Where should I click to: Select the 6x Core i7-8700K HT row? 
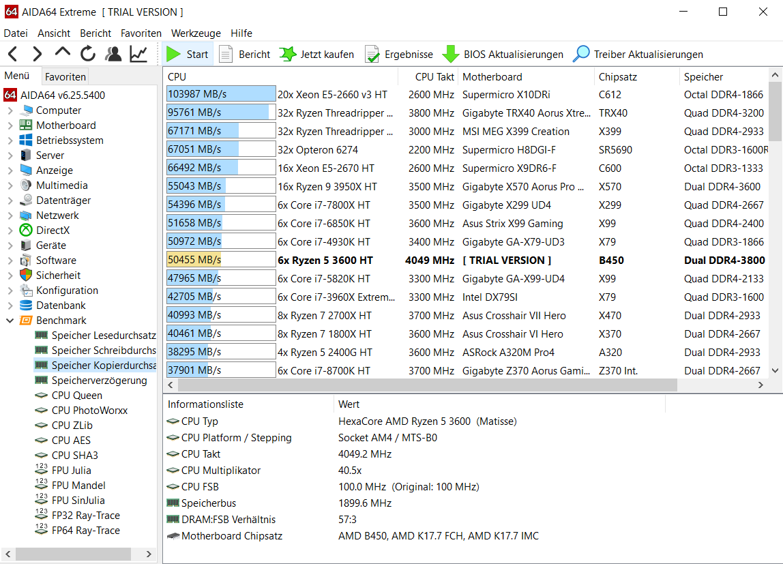pyautogui.click(x=467, y=370)
